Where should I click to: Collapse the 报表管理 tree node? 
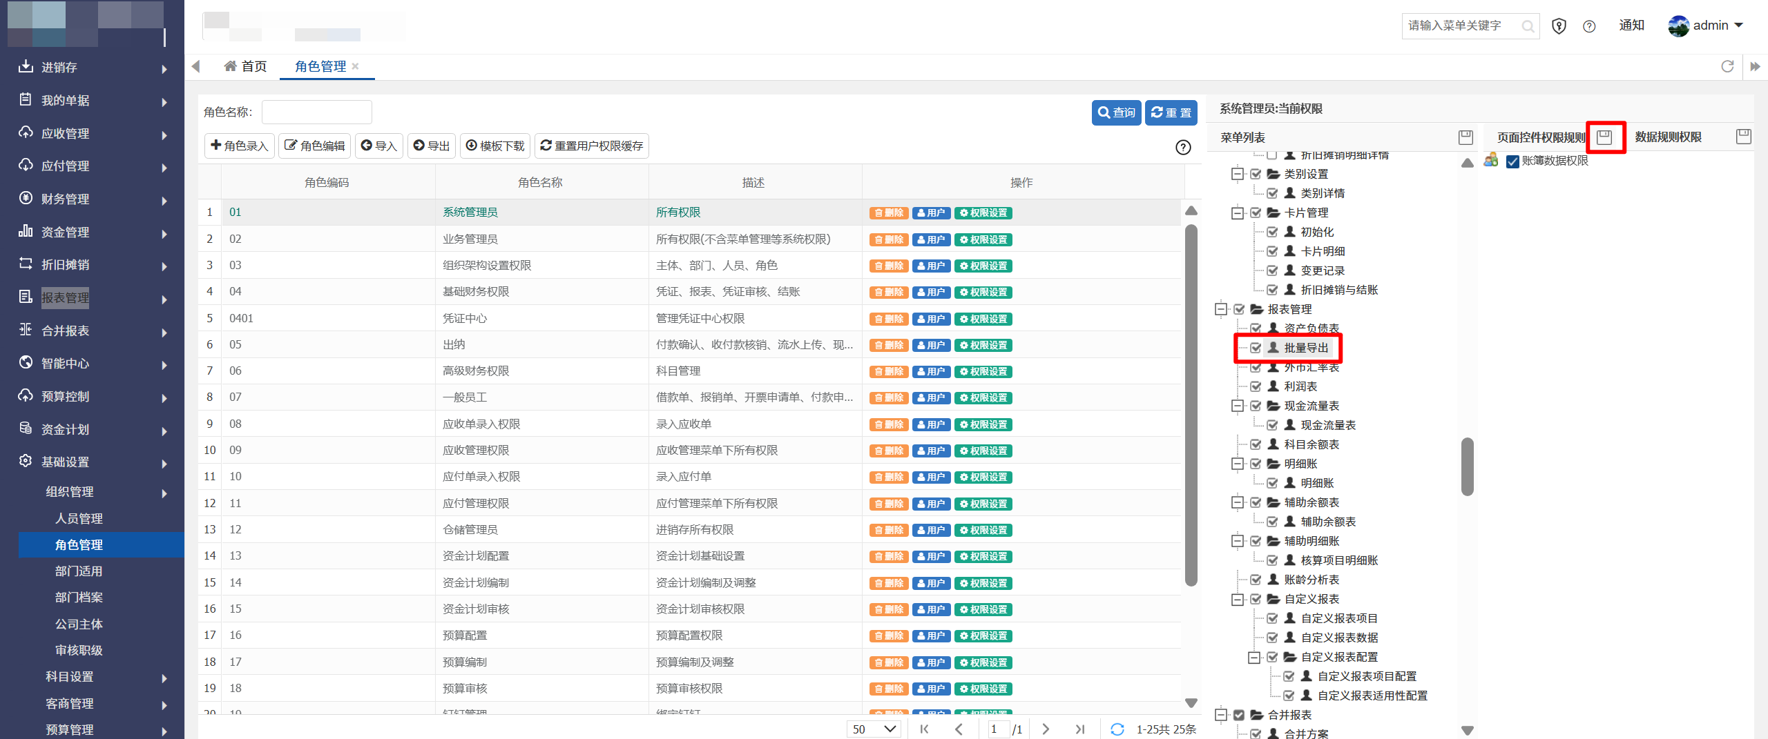pyautogui.click(x=1220, y=309)
